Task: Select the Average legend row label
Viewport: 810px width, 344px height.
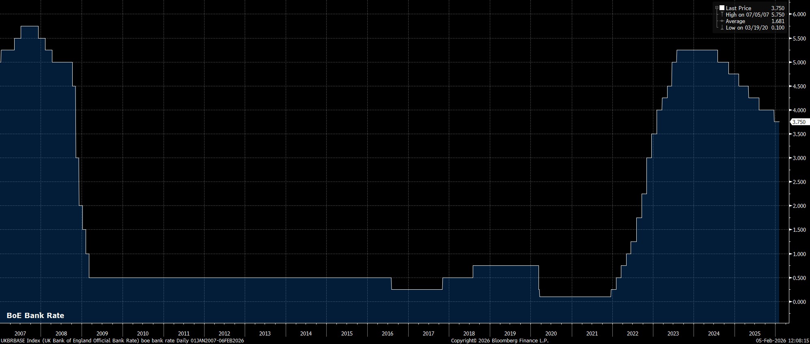Action: tap(735, 21)
